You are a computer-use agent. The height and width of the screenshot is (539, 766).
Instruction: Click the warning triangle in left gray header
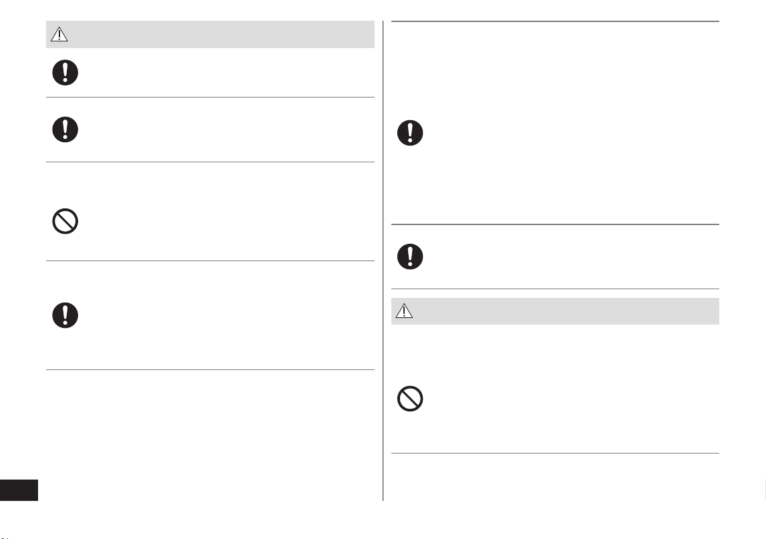pyautogui.click(x=59, y=34)
